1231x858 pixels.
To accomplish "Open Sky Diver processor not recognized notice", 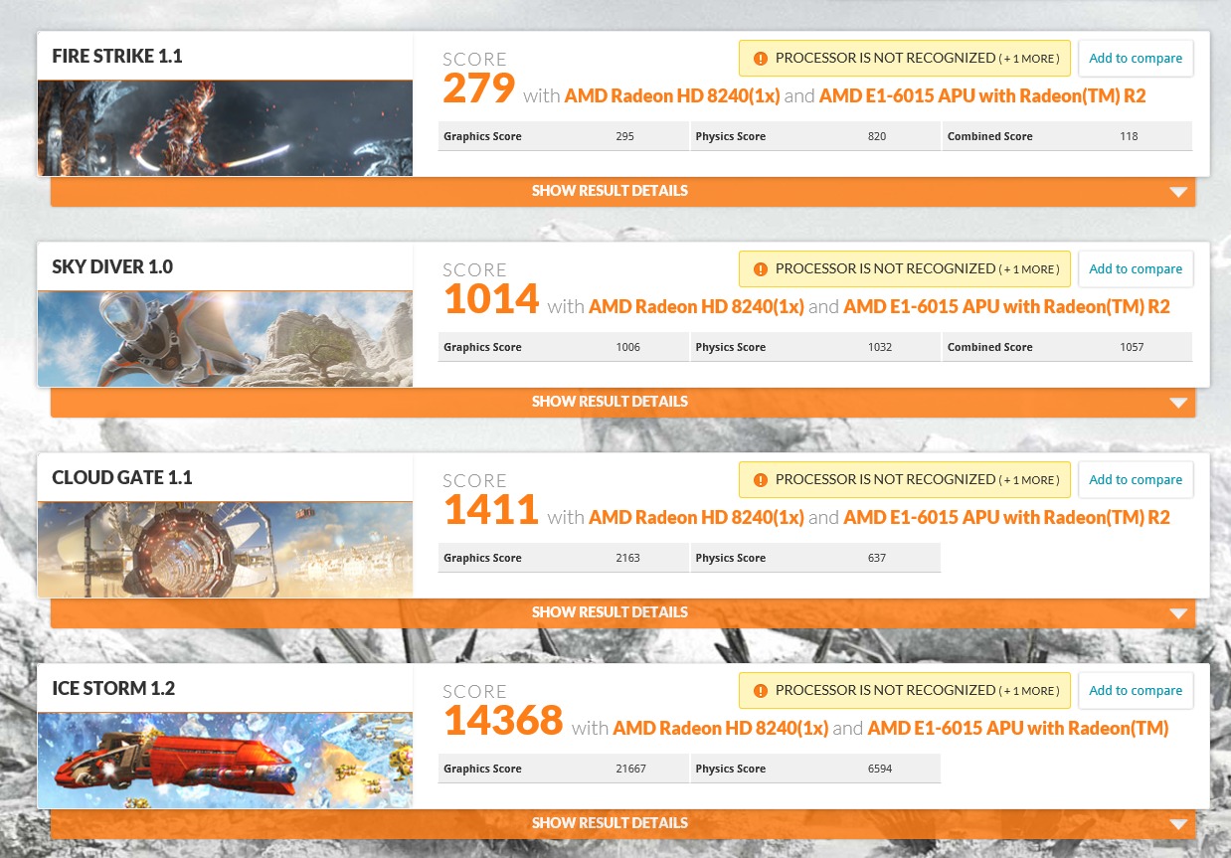I will click(905, 268).
